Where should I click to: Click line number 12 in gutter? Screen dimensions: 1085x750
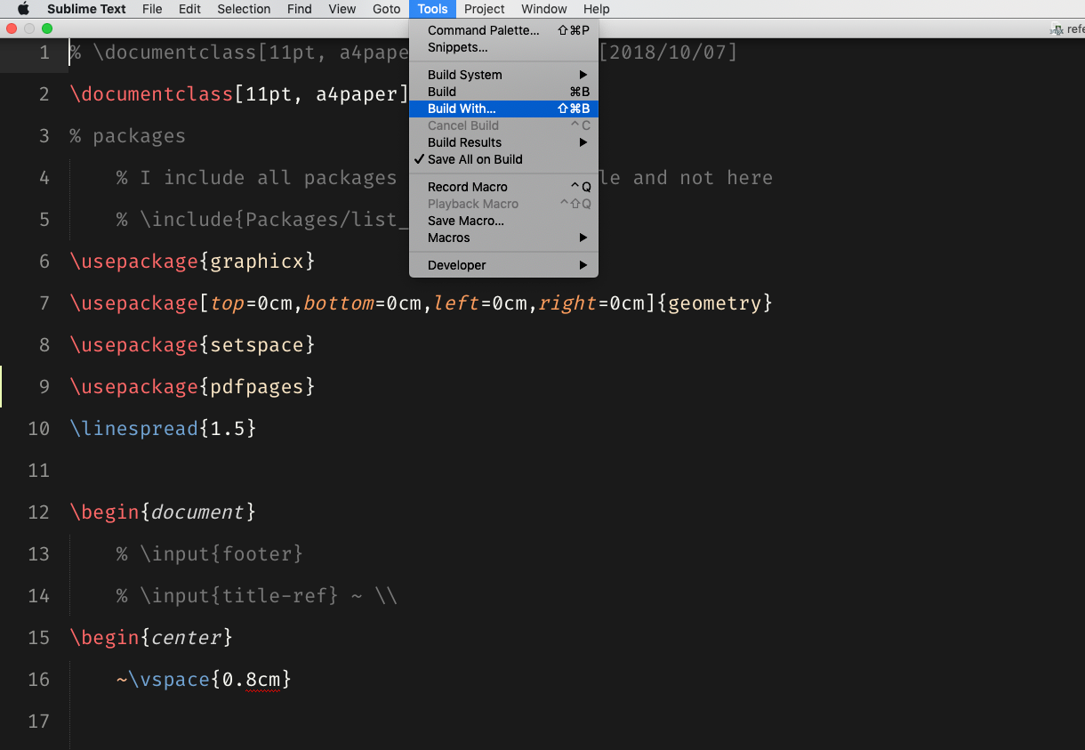click(x=39, y=512)
